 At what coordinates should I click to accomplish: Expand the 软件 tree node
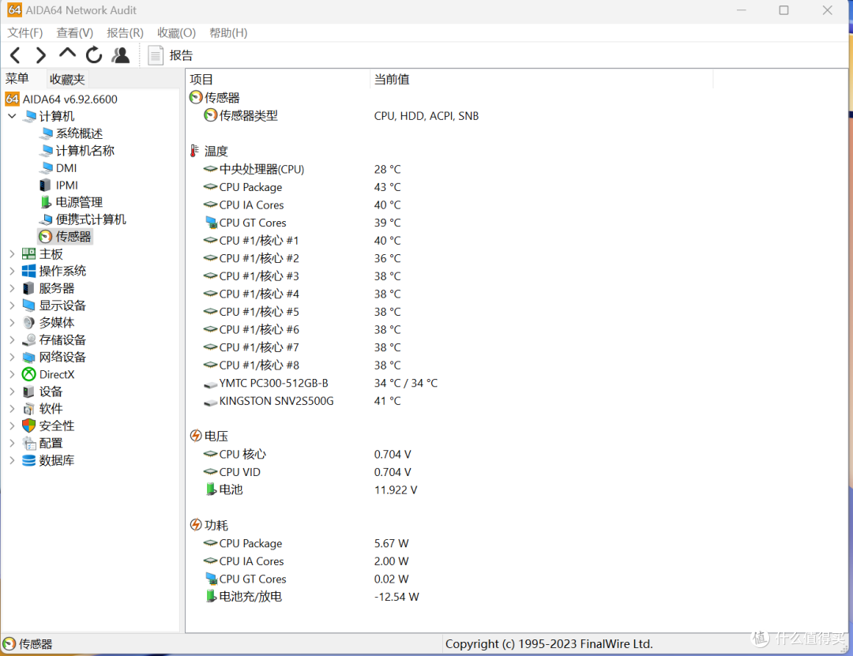(x=12, y=408)
